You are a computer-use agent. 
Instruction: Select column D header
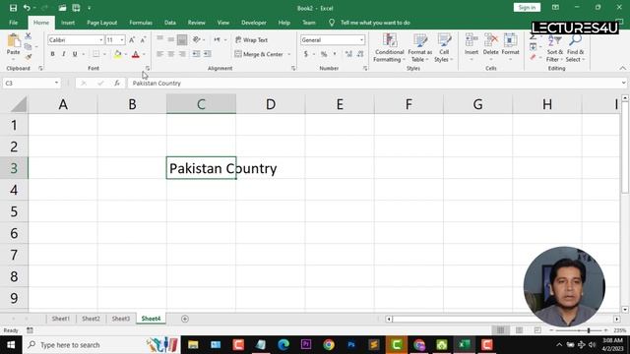point(271,104)
